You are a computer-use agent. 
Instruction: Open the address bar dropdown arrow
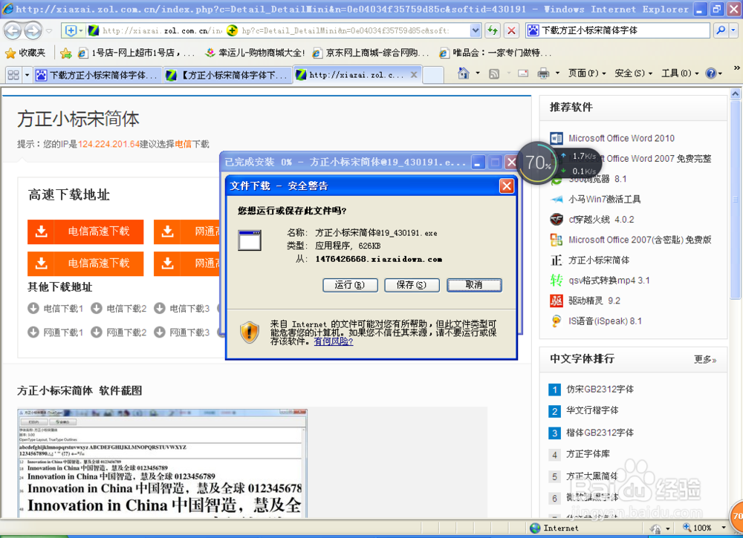click(476, 30)
